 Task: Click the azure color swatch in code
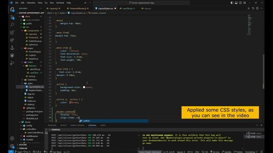click(x=84, y=87)
